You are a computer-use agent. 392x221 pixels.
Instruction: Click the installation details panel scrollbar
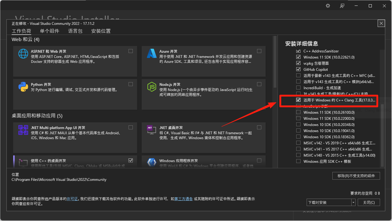(x=382, y=135)
